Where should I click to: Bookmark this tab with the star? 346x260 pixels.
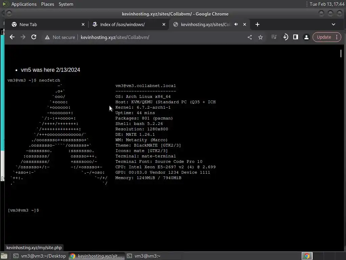(261, 37)
